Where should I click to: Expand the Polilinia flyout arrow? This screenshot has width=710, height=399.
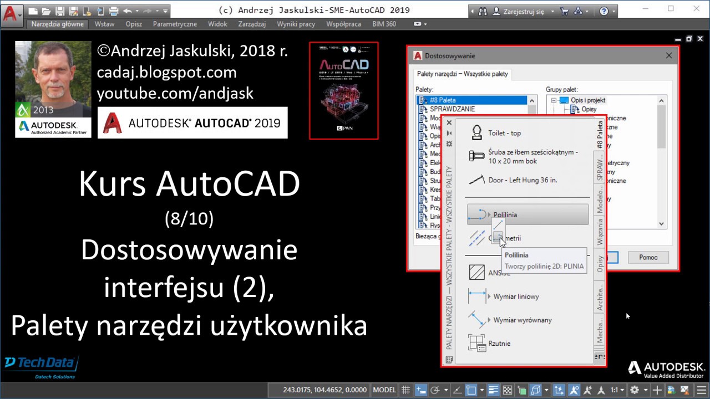pyautogui.click(x=489, y=214)
